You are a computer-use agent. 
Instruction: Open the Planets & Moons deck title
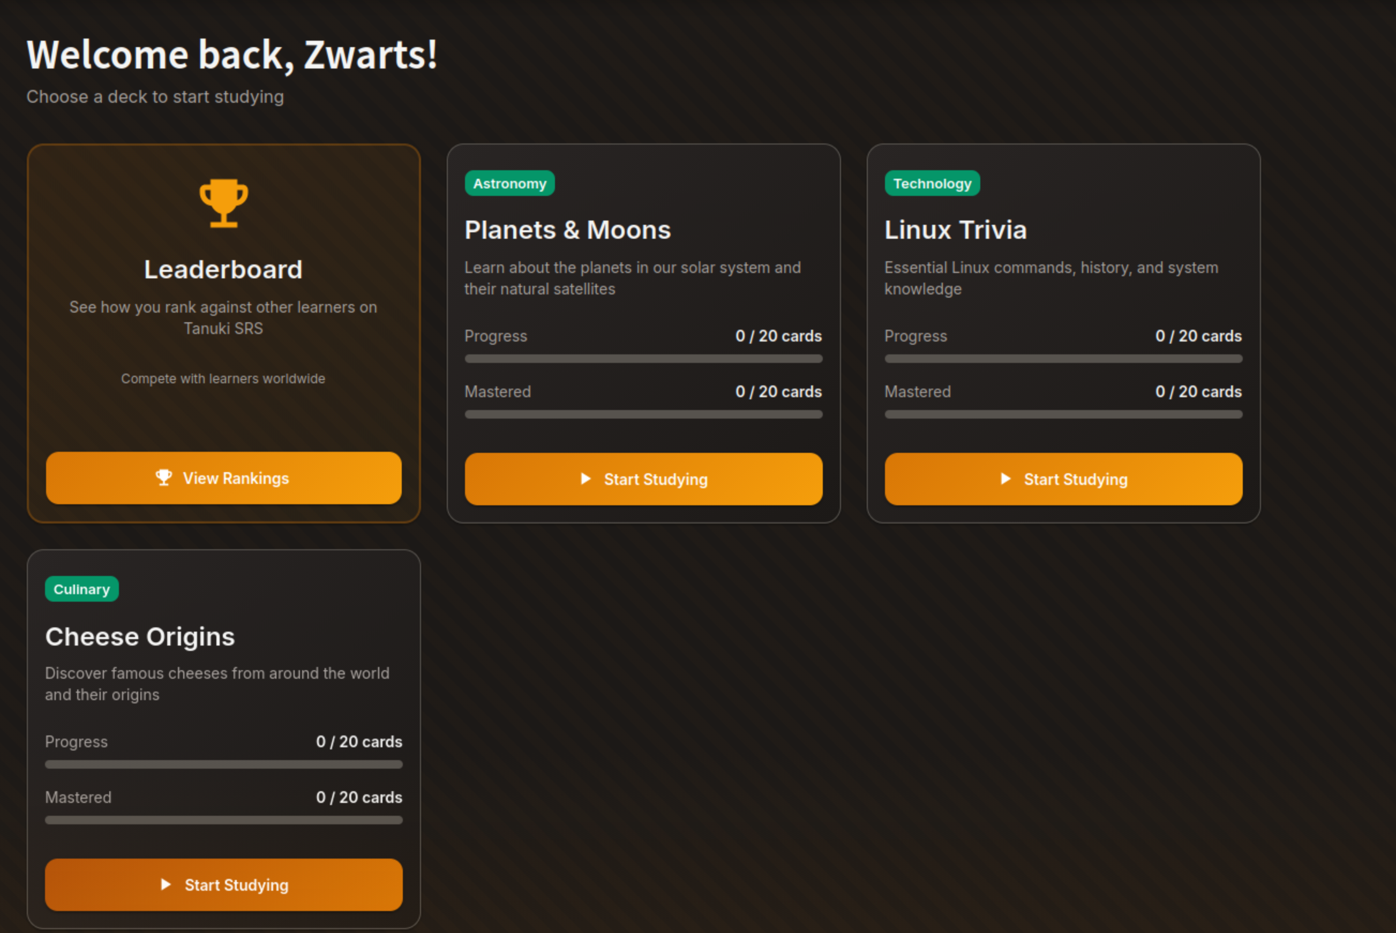(567, 230)
